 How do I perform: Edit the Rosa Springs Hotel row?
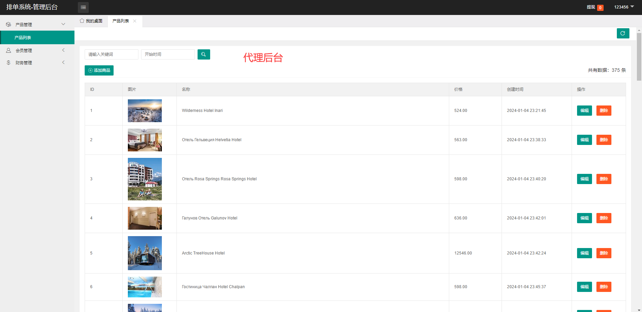(x=585, y=179)
